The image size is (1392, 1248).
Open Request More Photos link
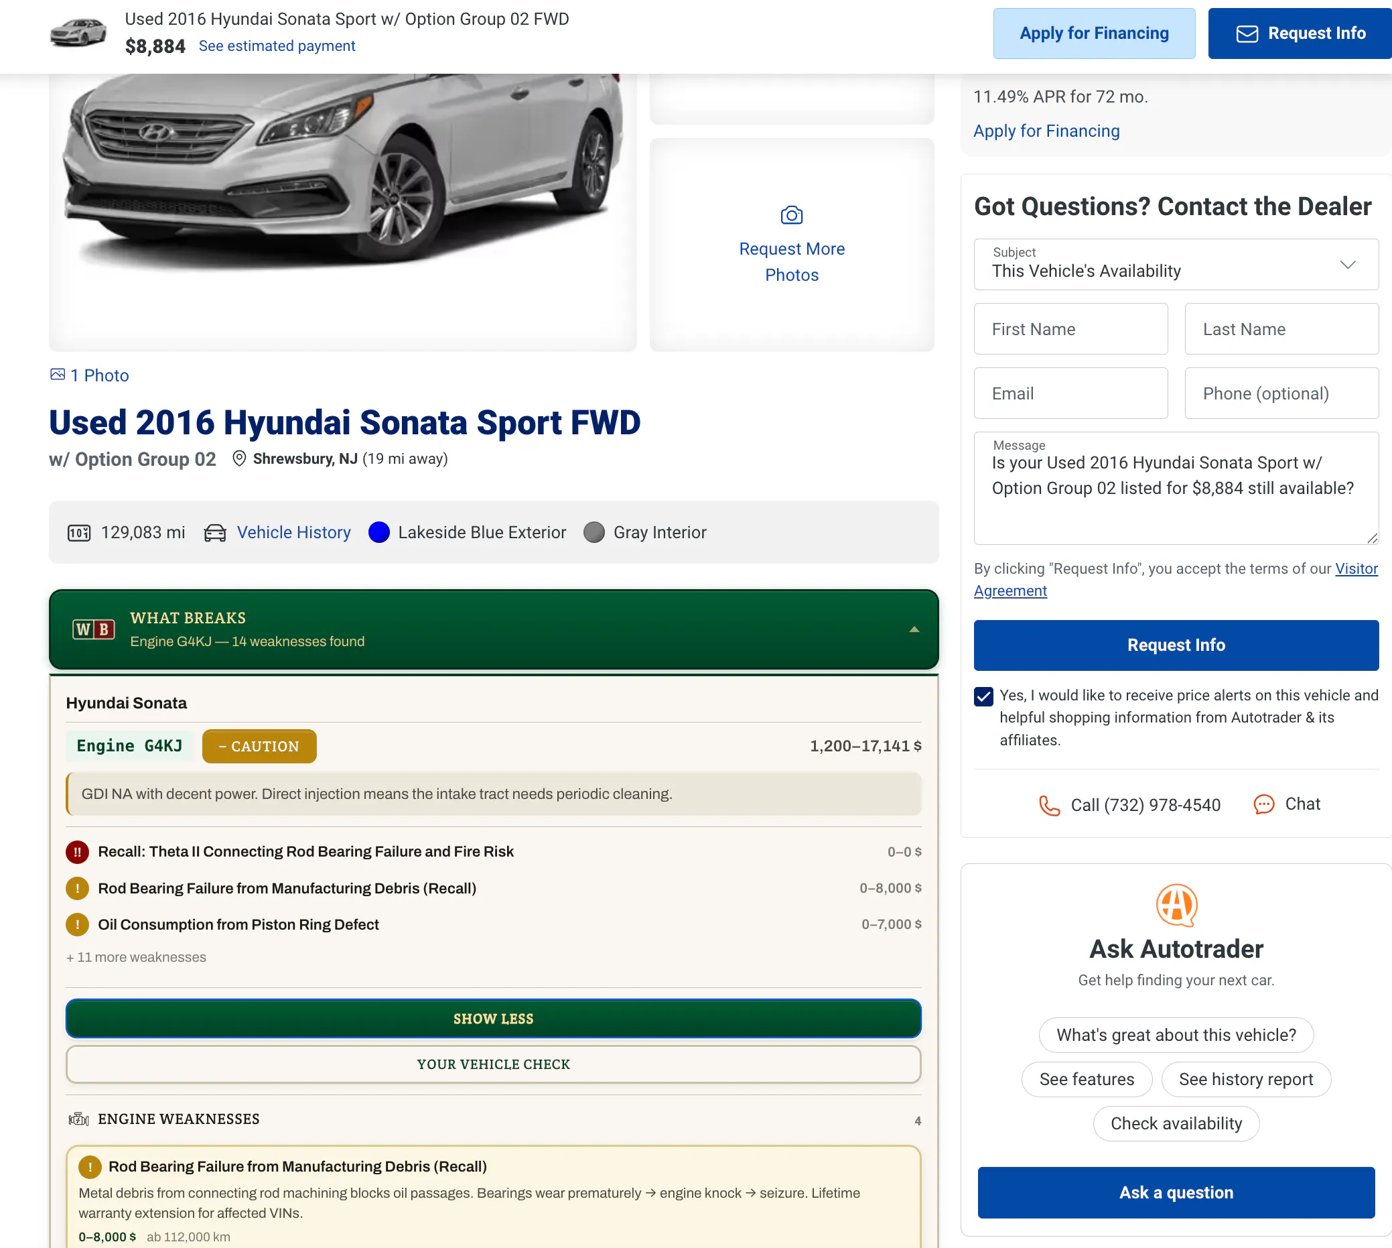[792, 262]
